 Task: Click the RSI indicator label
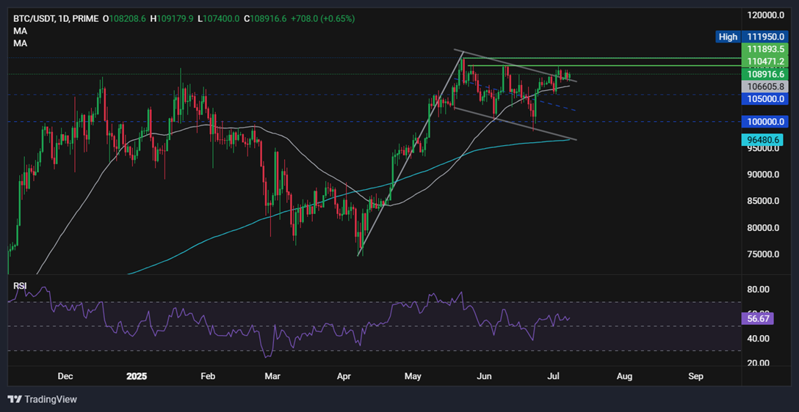[x=20, y=285]
